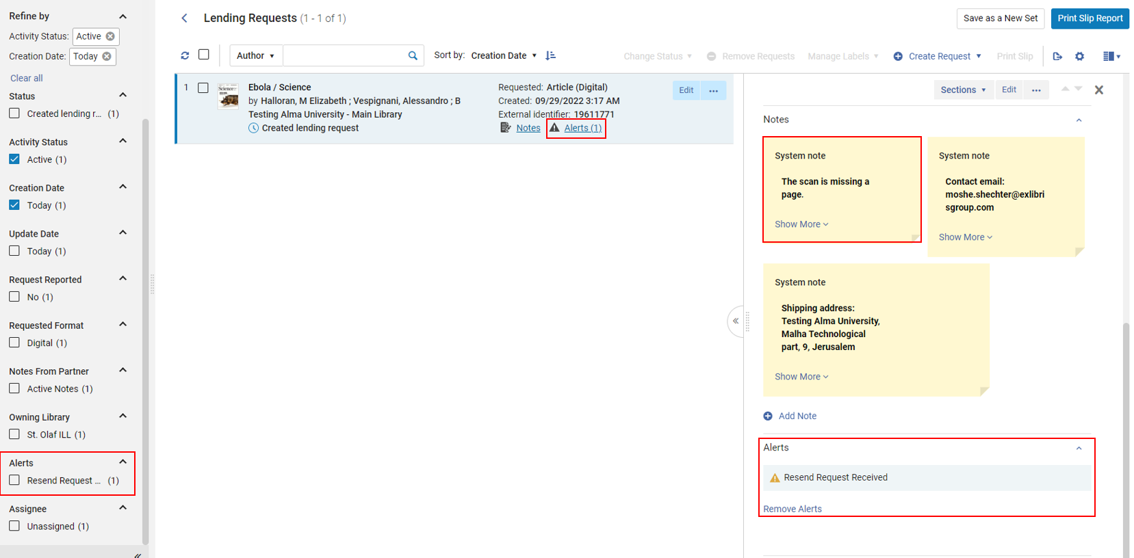This screenshot has width=1134, height=558.
Task: Go to previous record arrow in details panel
Action: (x=1065, y=89)
